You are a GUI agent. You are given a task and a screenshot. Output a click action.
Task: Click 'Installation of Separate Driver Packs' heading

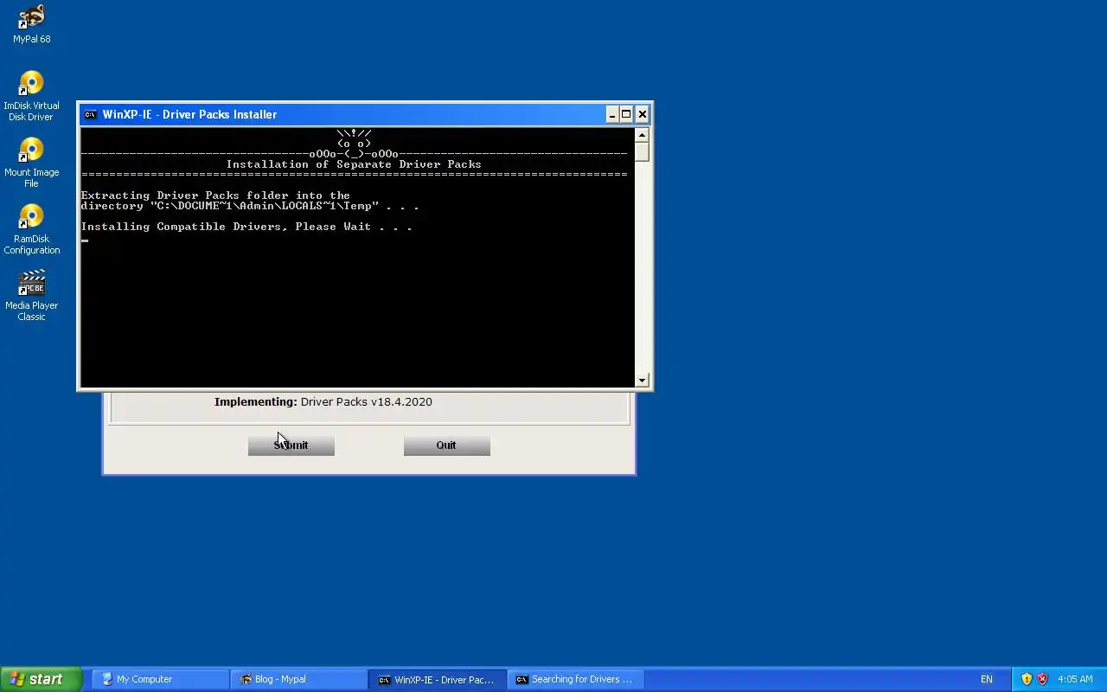click(x=354, y=164)
